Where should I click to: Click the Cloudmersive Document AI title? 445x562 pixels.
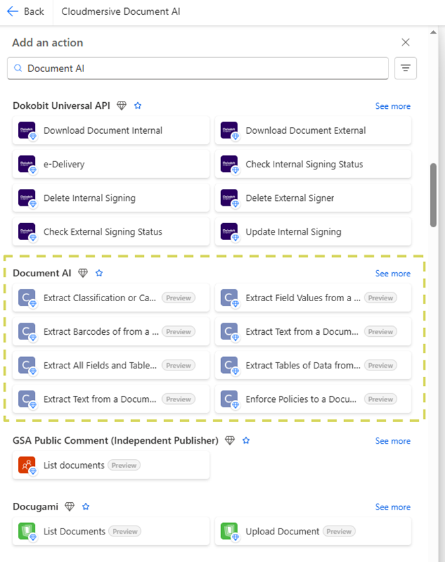(121, 11)
